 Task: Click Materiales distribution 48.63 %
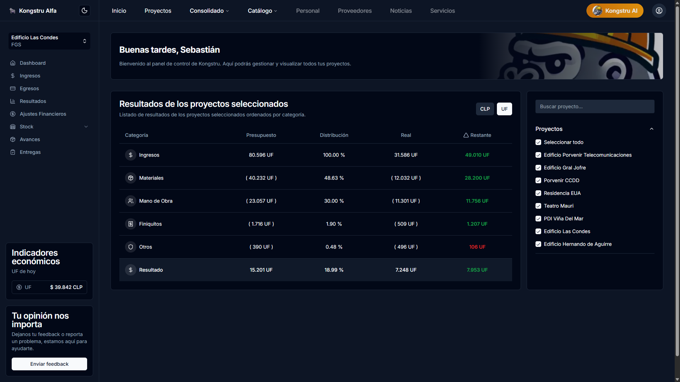334,178
